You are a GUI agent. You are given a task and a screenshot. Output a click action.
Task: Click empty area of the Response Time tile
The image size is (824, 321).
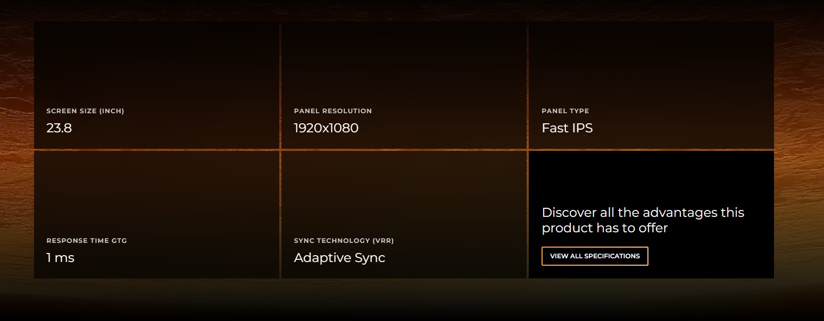156,191
